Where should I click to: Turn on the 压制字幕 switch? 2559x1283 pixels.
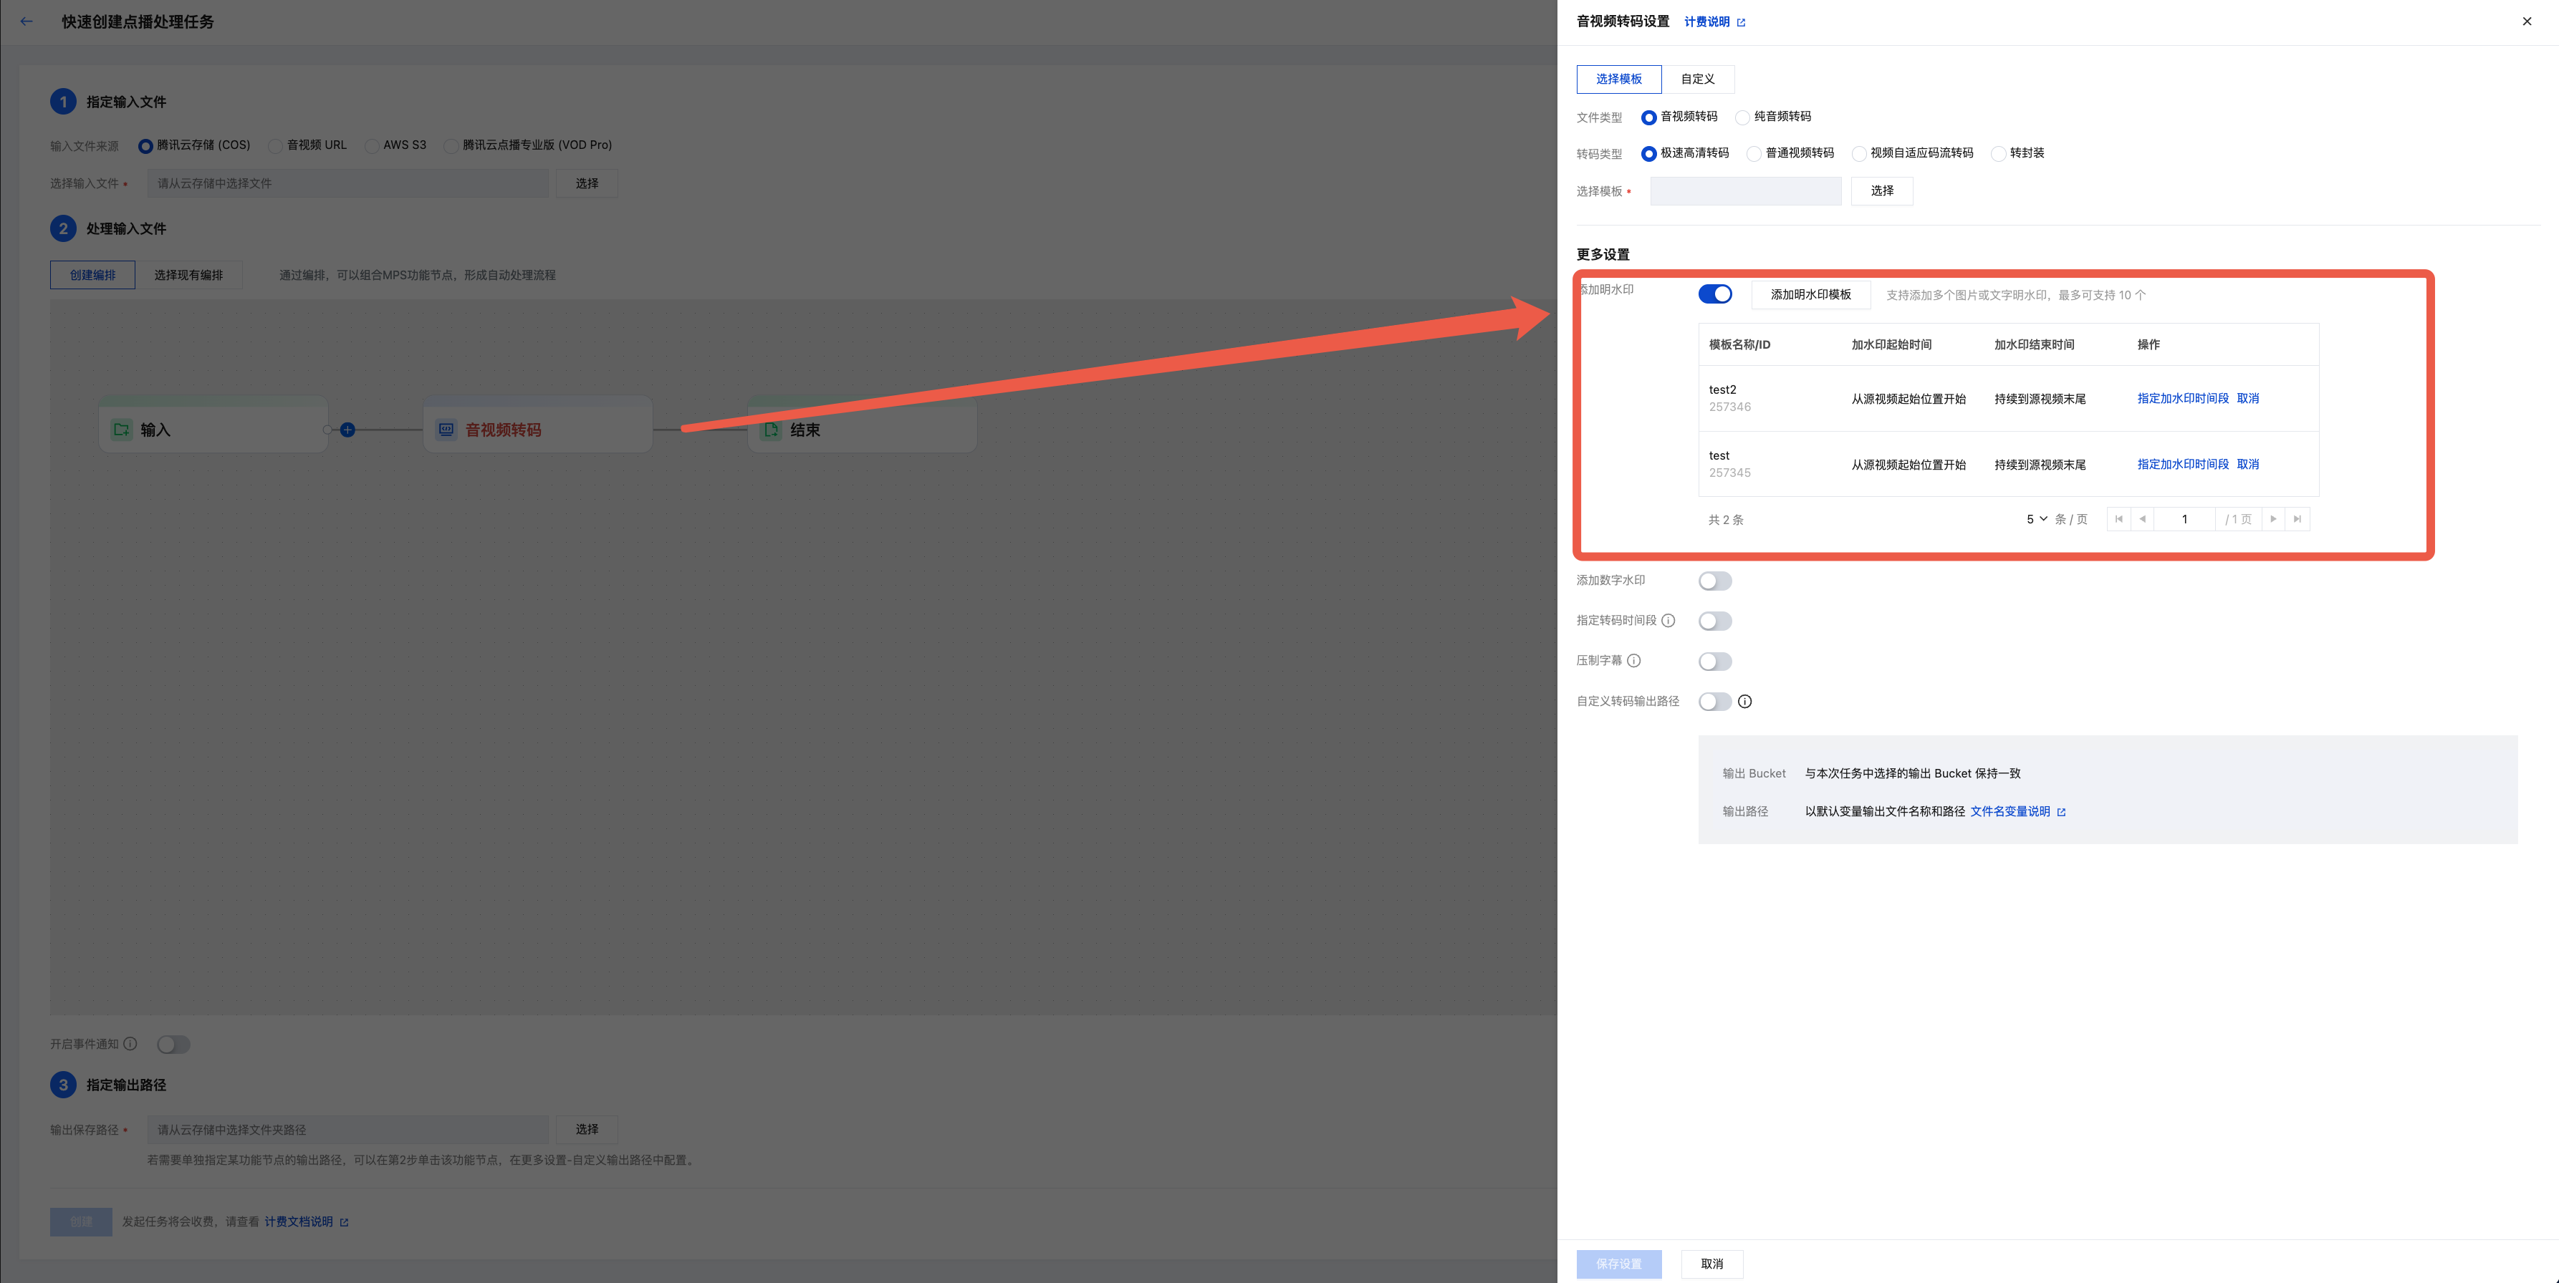point(1714,662)
